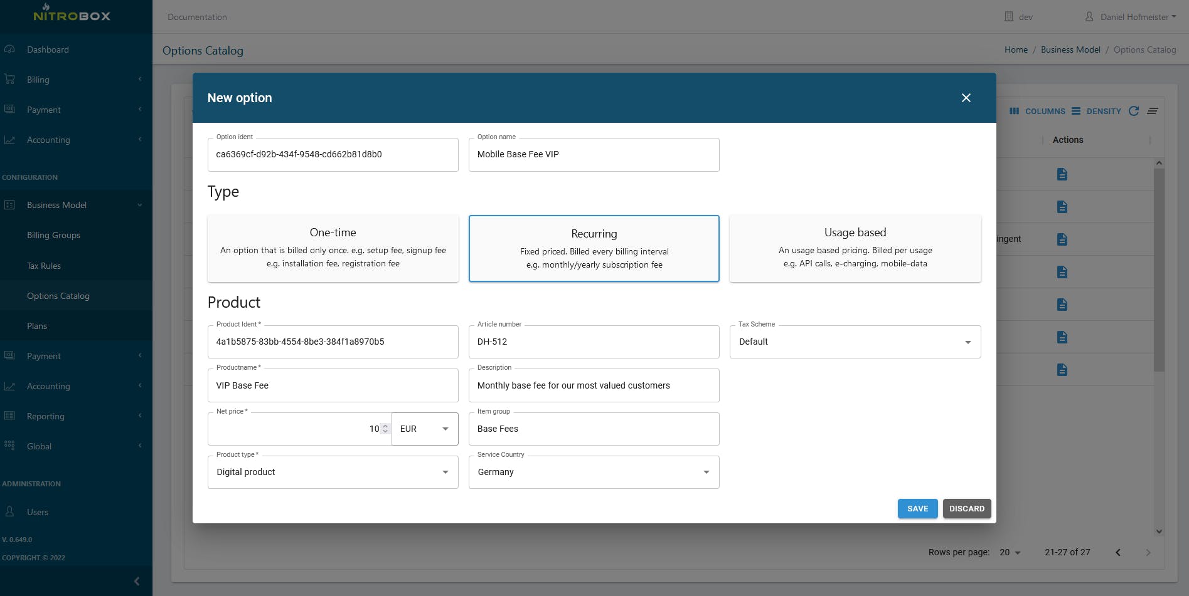Click the refresh icon in the table toolbar
Screen dimensions: 1189x596
click(1133, 111)
